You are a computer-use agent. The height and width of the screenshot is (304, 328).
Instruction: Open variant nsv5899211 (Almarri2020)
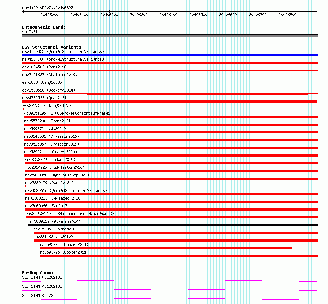tap(50, 152)
